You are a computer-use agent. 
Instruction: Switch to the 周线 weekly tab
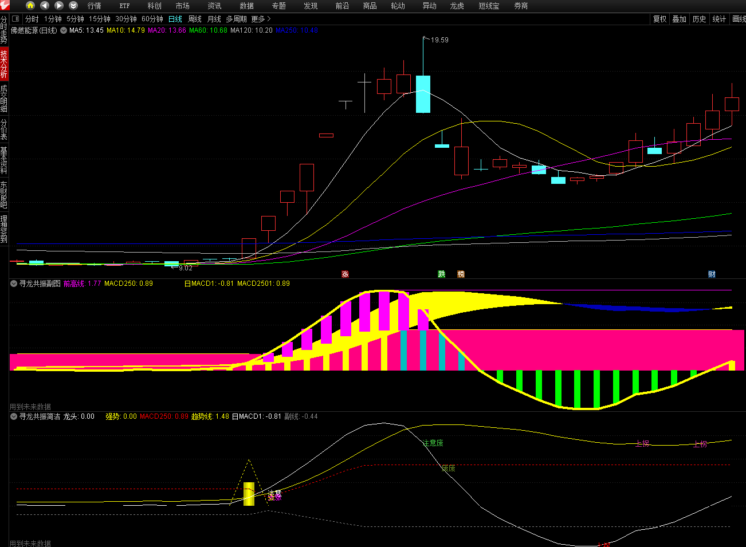click(195, 19)
